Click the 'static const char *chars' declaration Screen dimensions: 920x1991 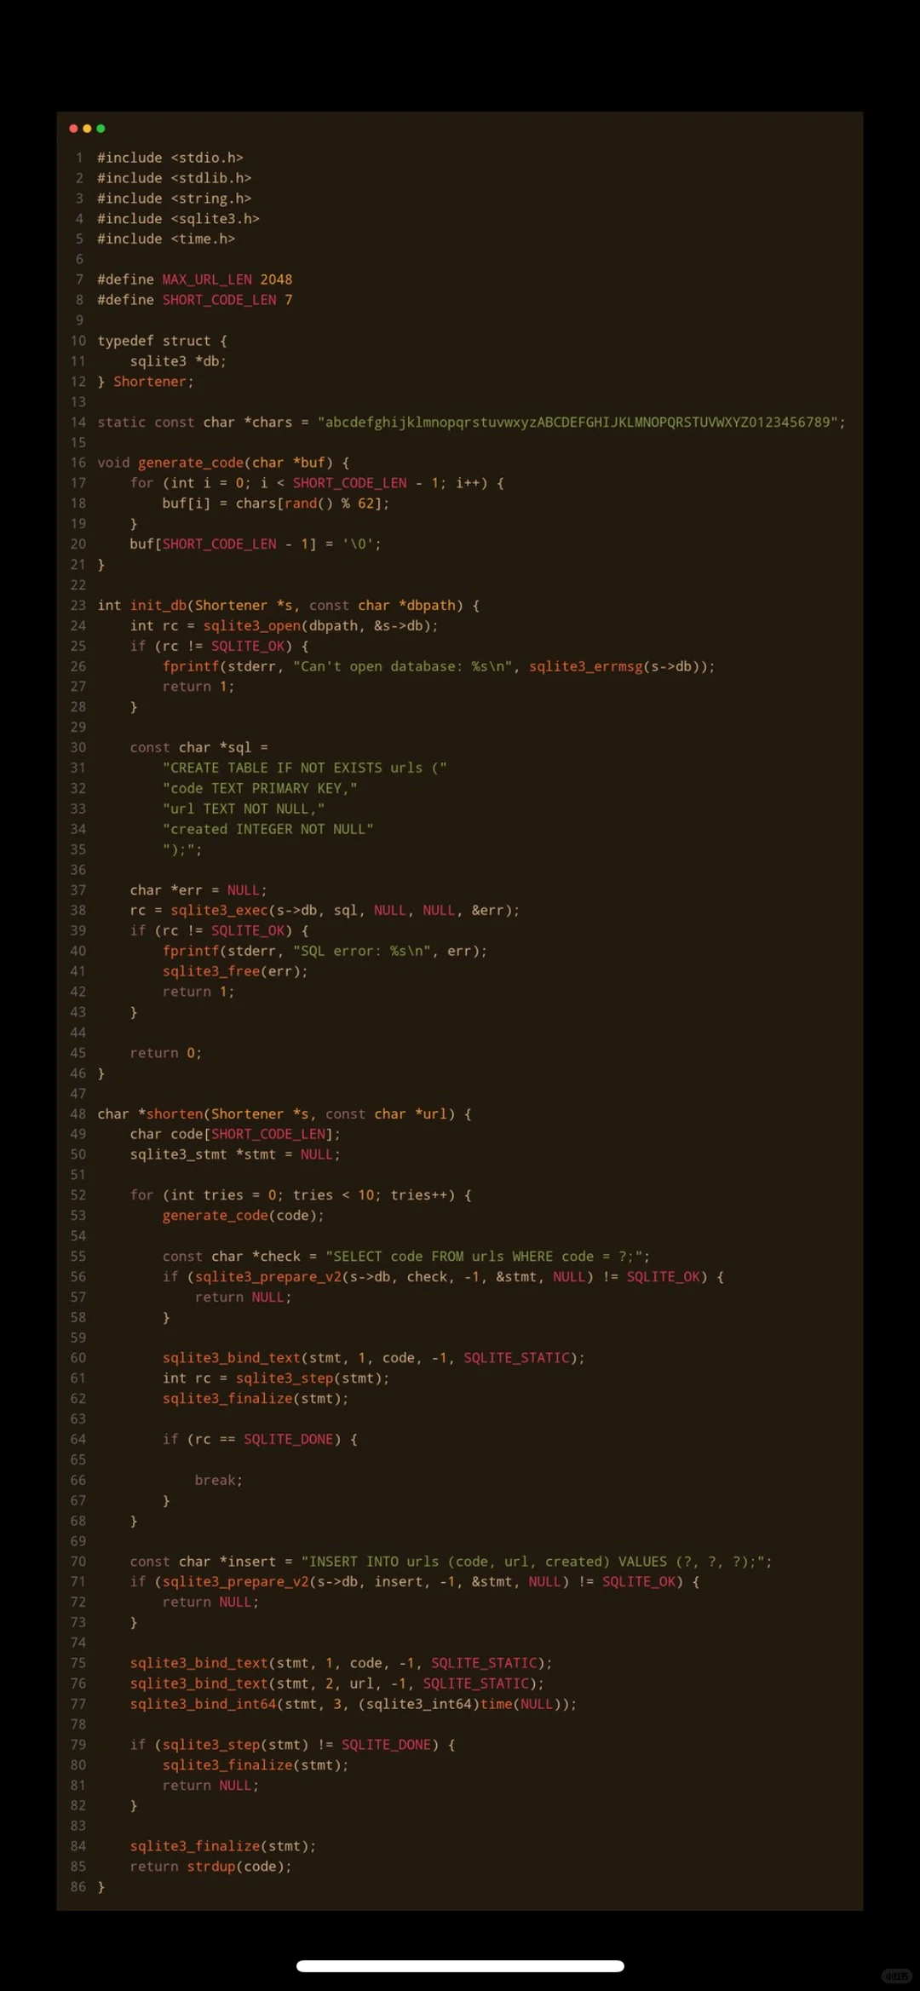pos(471,423)
